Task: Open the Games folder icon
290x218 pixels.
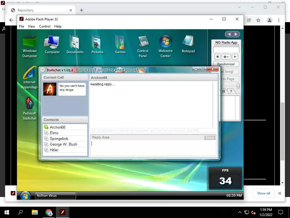Action: [x=120, y=45]
